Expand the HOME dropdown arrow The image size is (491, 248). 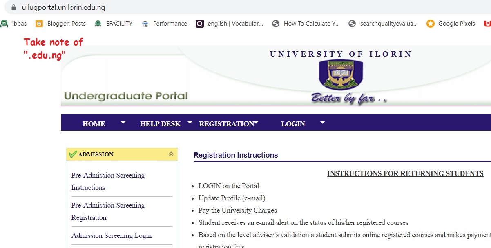coord(123,122)
